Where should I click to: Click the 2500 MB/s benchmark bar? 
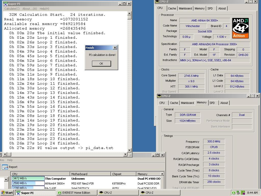[28, 183]
